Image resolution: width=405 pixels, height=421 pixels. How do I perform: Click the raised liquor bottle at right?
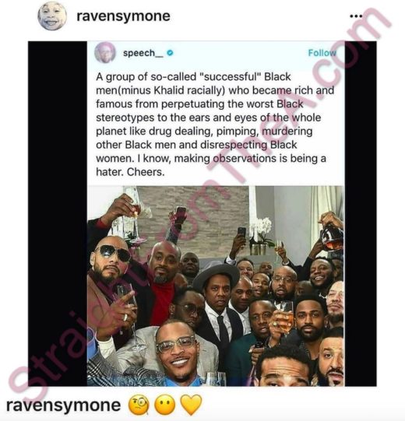click(333, 237)
